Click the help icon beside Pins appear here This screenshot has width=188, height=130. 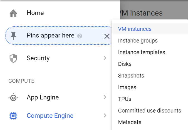click(80, 36)
